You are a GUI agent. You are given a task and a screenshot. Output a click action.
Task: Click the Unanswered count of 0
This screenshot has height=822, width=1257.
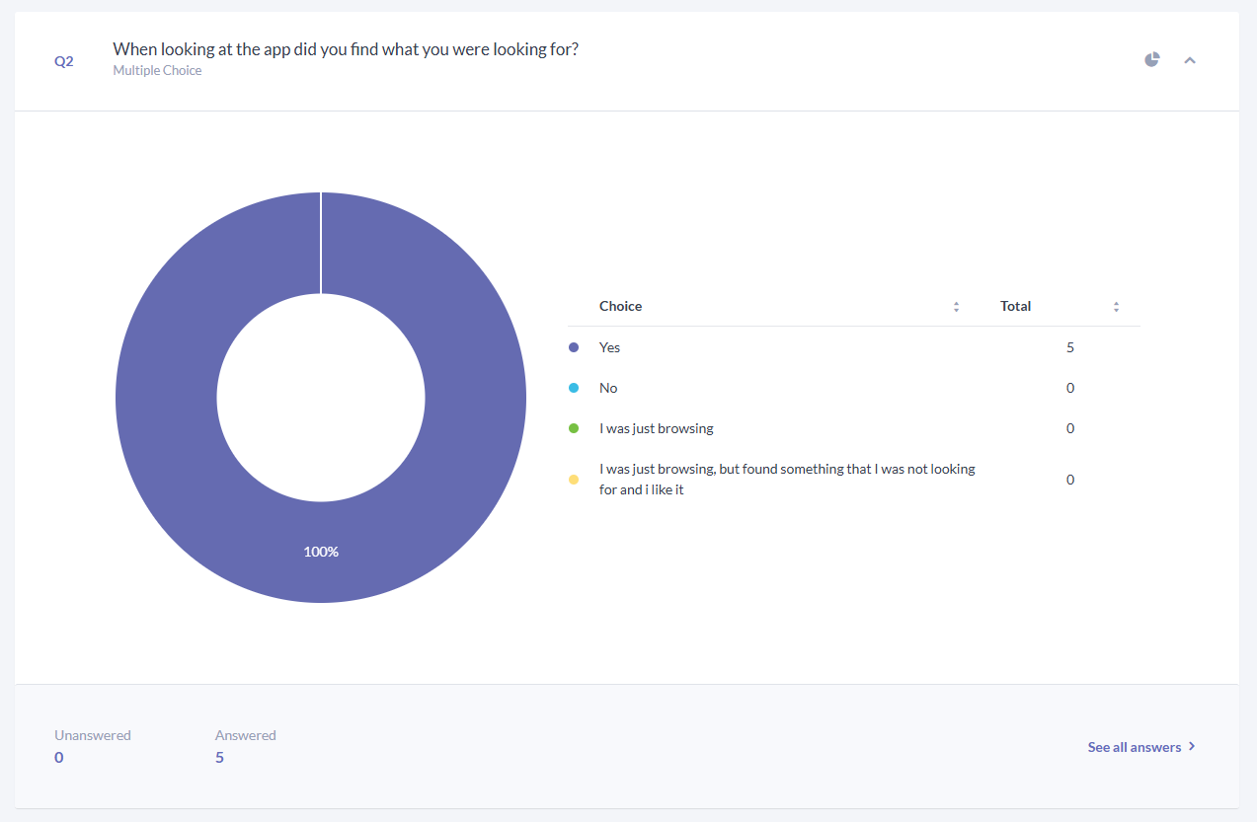[x=59, y=757]
